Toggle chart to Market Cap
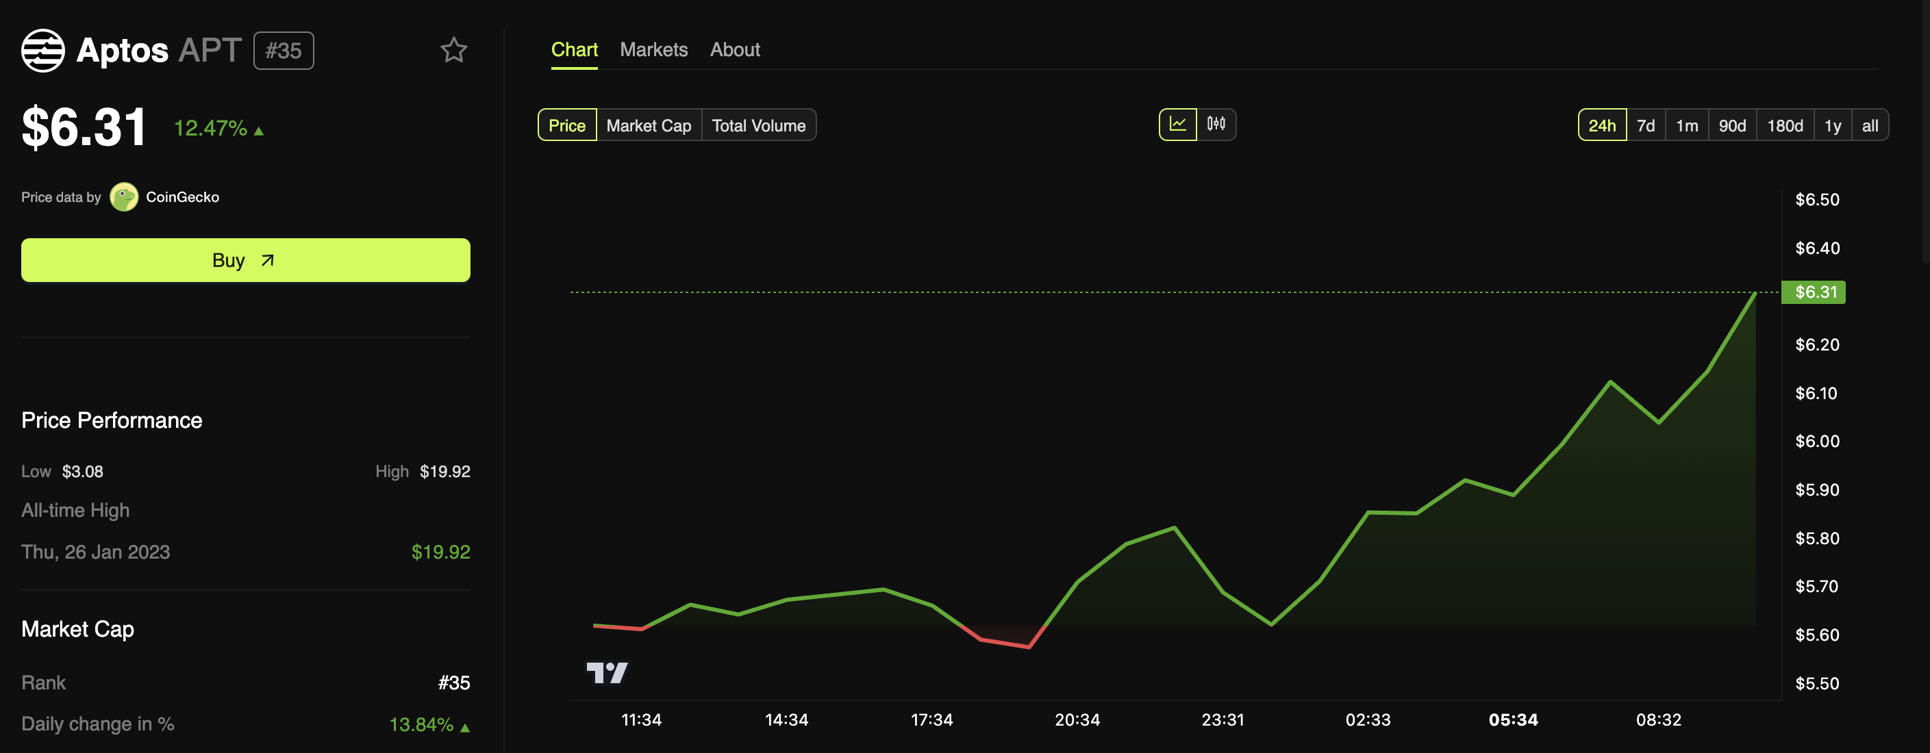The height and width of the screenshot is (753, 1930). tap(648, 125)
